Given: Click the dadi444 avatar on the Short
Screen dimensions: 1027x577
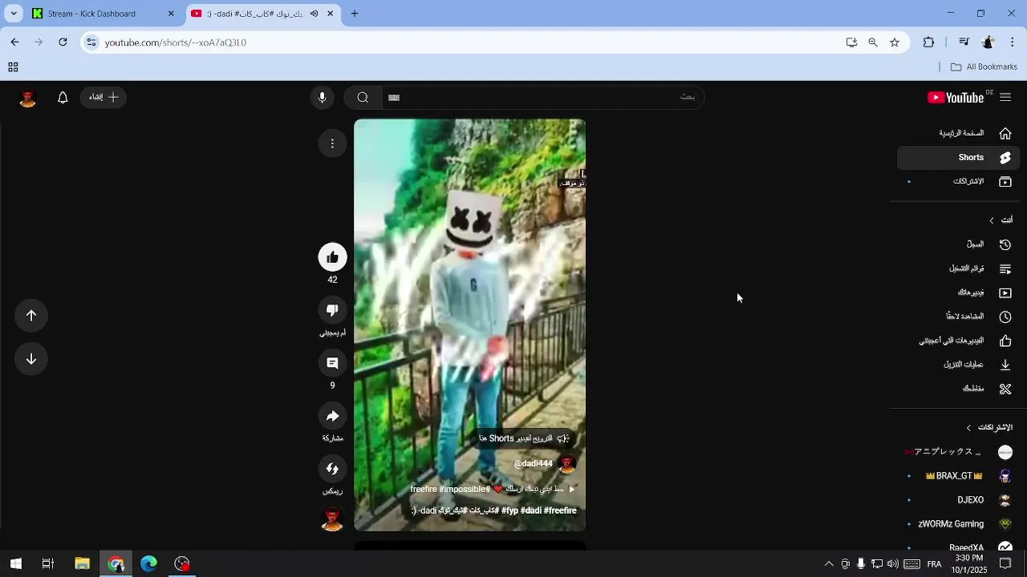Looking at the screenshot, I should pos(567,464).
